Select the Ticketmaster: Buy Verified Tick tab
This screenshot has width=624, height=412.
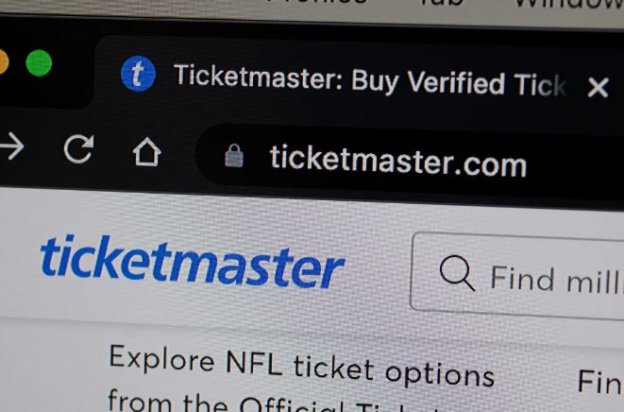pyautogui.click(x=370, y=81)
